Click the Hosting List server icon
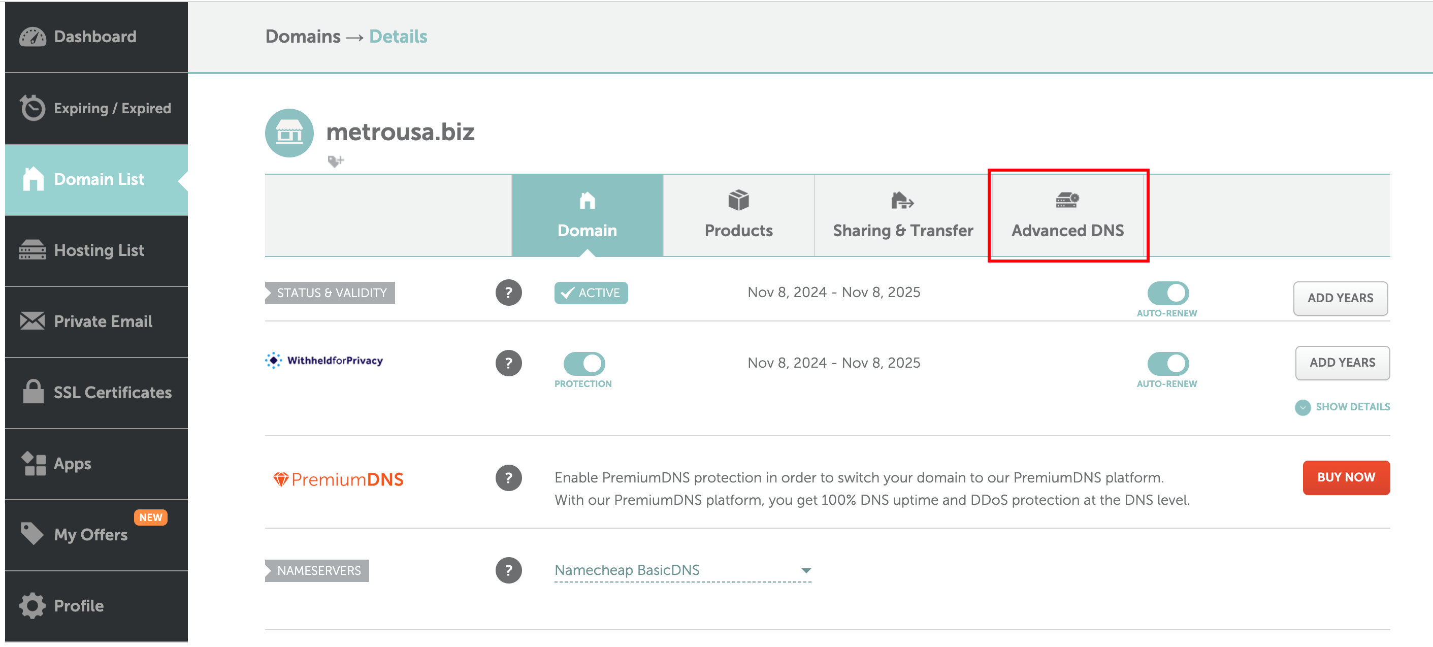 pyautogui.click(x=32, y=250)
